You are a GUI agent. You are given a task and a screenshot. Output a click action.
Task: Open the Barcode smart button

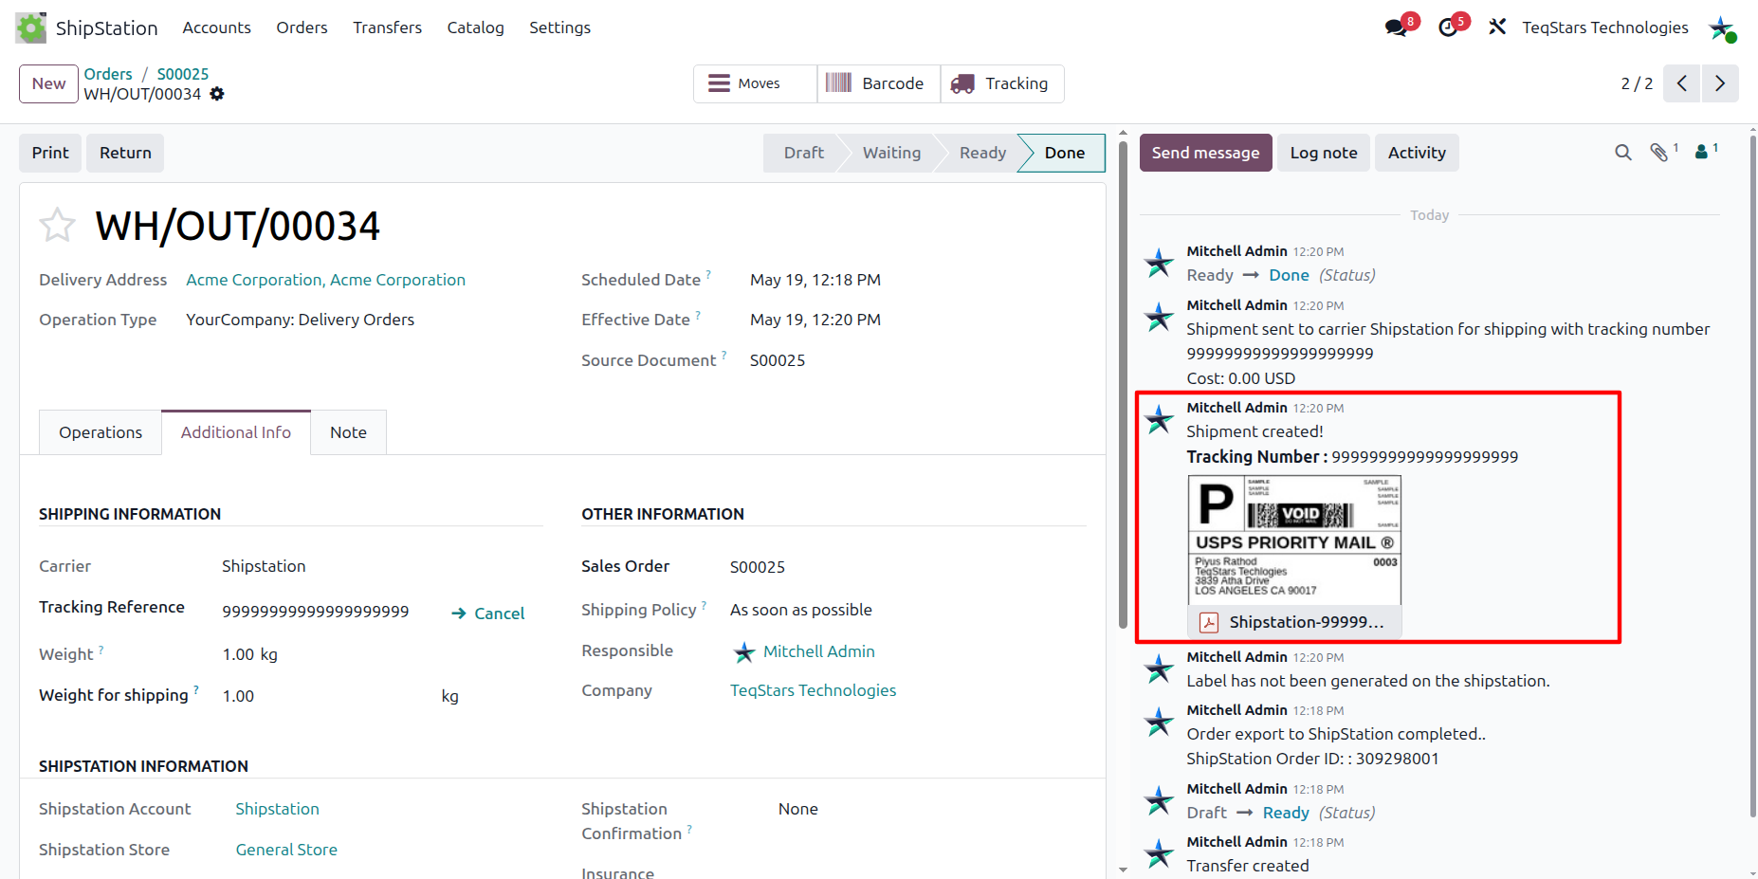tap(879, 83)
